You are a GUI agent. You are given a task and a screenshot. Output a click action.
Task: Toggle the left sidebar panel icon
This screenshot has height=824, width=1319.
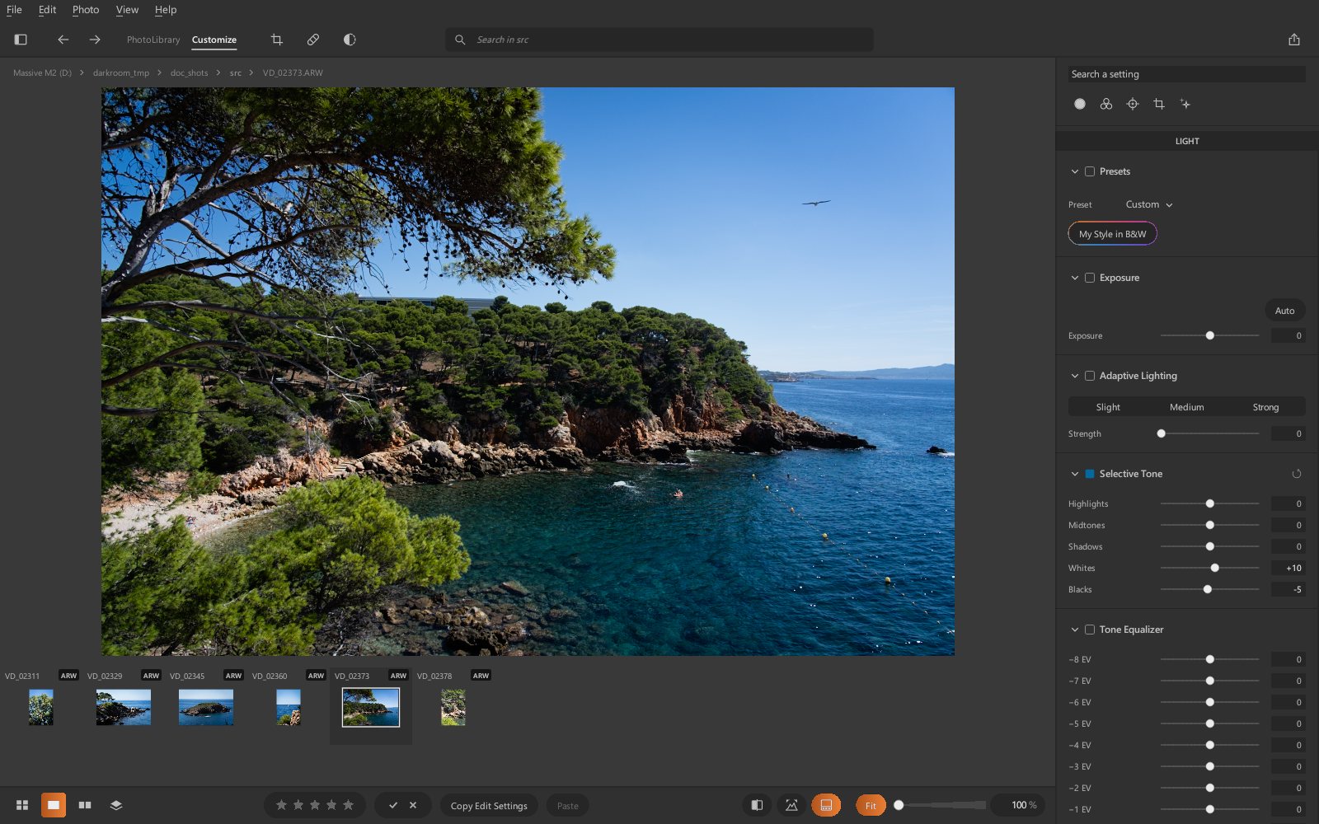click(x=21, y=40)
